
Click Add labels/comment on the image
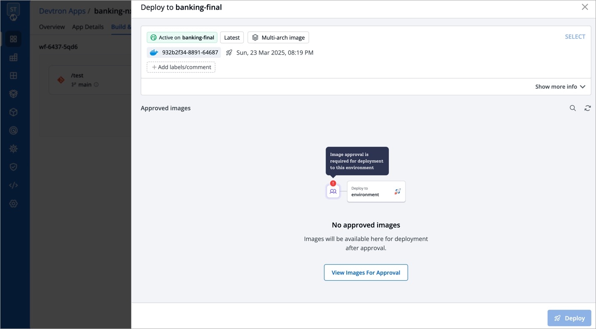pos(181,67)
